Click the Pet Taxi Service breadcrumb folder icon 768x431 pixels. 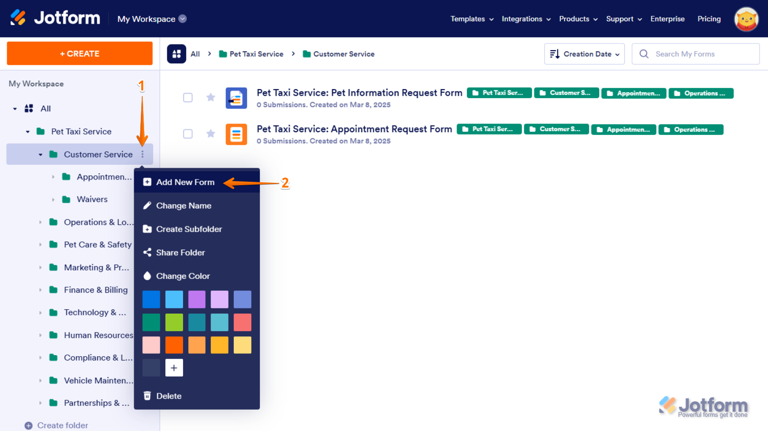(223, 54)
